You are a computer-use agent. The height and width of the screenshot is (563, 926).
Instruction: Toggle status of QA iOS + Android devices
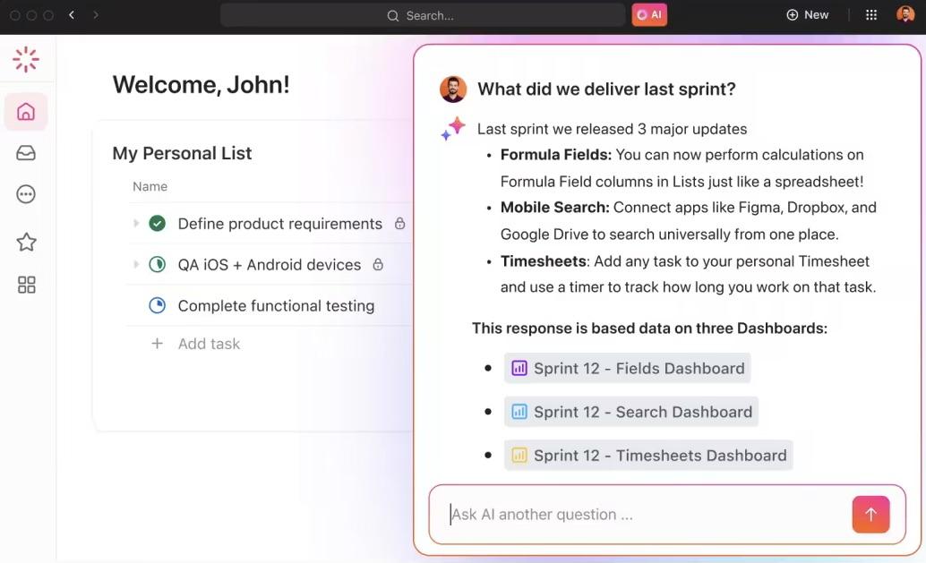(158, 265)
